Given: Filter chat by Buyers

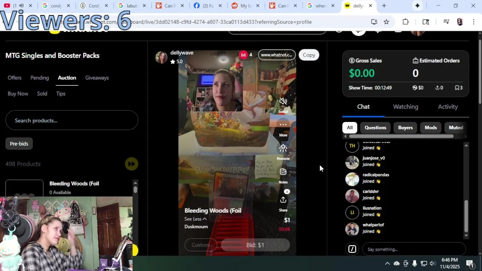Looking at the screenshot, I should (406, 128).
